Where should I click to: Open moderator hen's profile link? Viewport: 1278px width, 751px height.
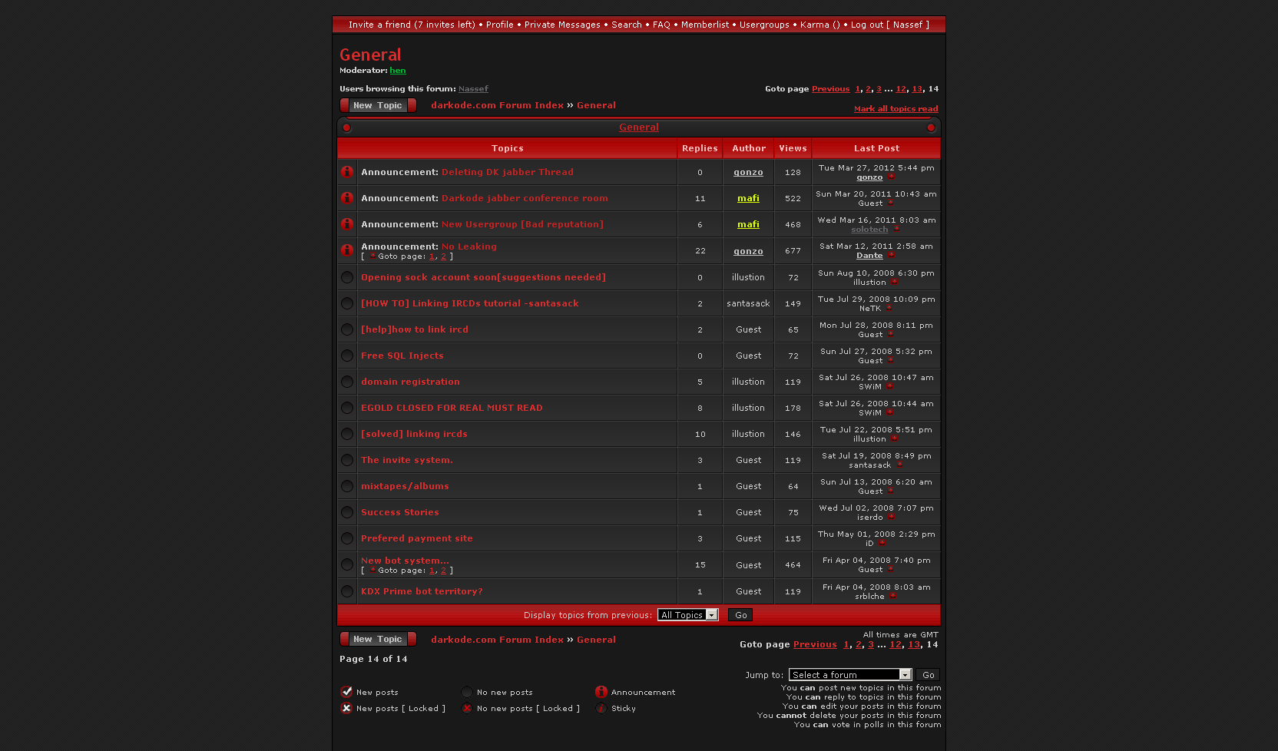[397, 71]
